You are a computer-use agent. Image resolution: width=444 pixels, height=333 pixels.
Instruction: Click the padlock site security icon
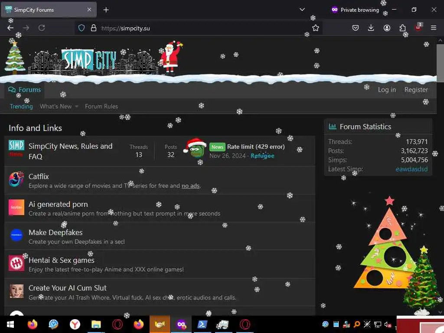coord(94,28)
